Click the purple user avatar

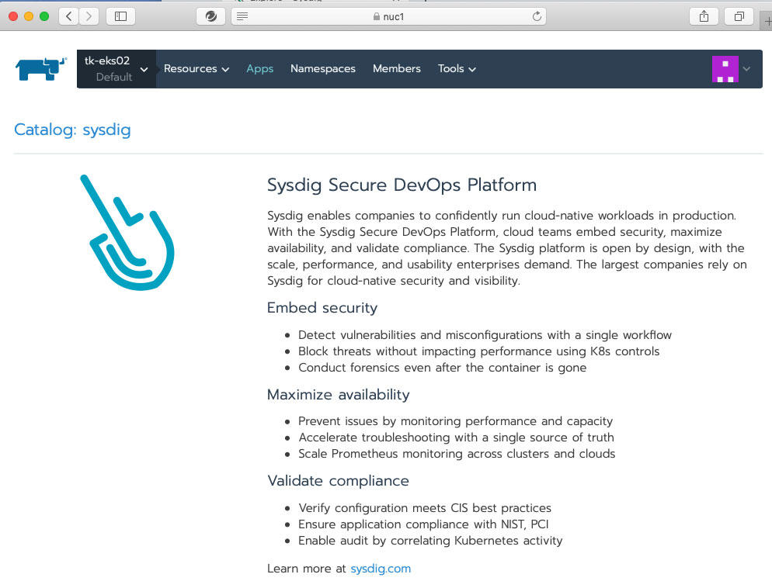(x=725, y=69)
